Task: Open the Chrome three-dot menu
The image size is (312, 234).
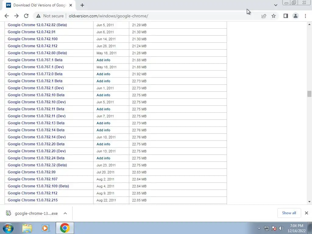Action: (305, 16)
